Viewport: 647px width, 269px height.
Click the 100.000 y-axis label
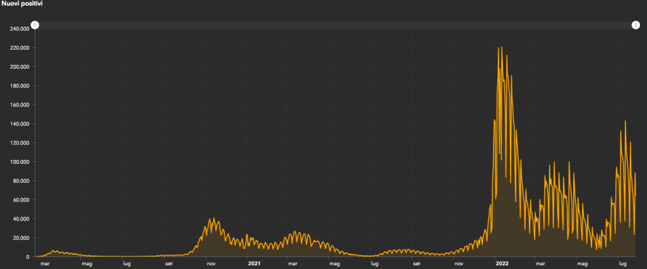[21, 162]
